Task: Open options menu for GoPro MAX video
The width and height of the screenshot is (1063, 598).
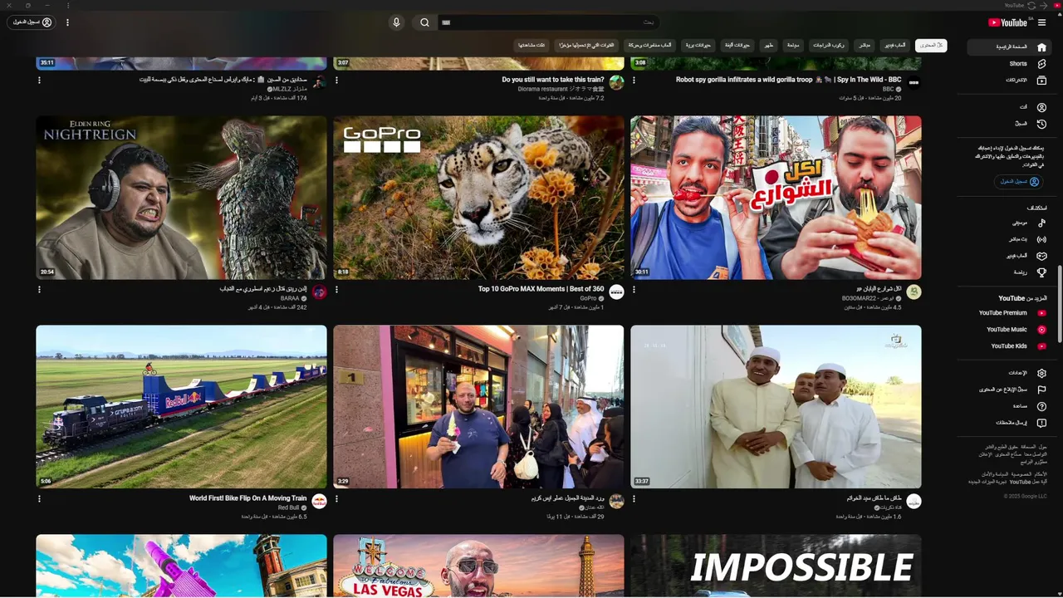Action: pyautogui.click(x=336, y=290)
